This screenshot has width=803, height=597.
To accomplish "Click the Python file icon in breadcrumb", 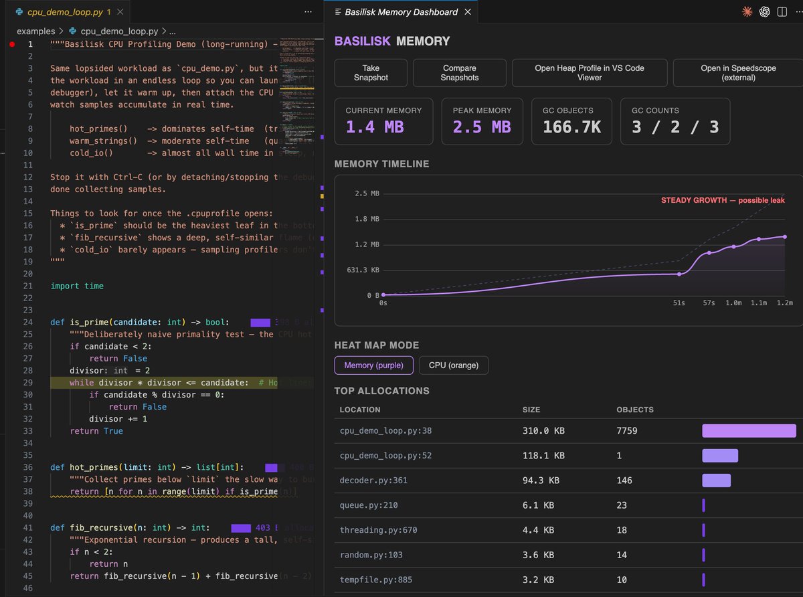I will click(73, 31).
